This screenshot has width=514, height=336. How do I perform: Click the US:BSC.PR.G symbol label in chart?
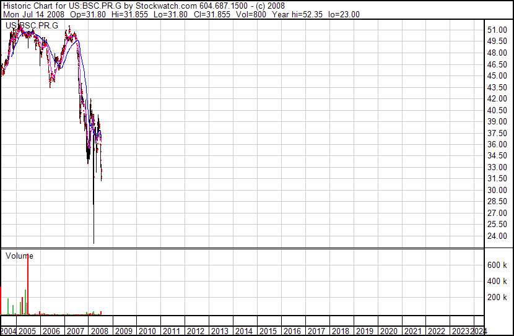click(x=32, y=25)
